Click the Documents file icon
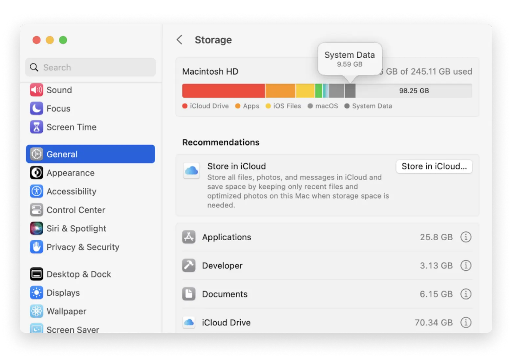Image resolution: width=512 pixels, height=359 pixels. coord(189,294)
